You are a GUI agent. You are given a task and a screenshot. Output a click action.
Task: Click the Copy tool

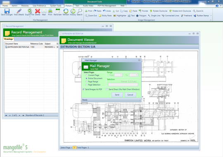click(124, 11)
